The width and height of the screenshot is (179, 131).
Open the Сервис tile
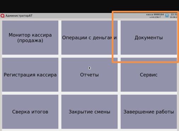pos(149,75)
